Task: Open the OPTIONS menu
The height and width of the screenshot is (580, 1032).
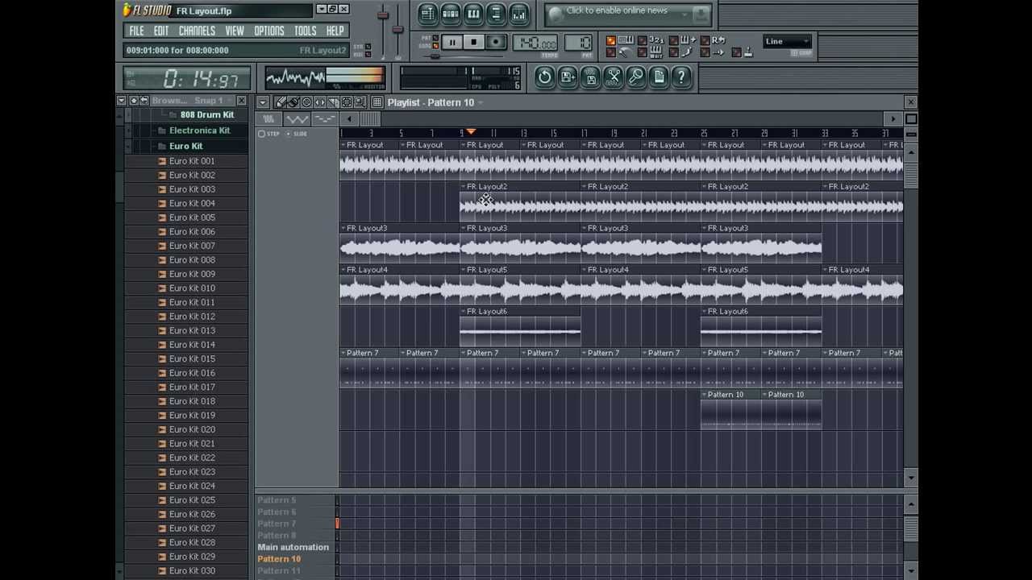Action: pos(268,31)
